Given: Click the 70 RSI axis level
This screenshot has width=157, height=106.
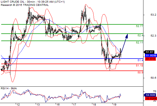Looking at the screenshot, I should click(x=155, y=91).
